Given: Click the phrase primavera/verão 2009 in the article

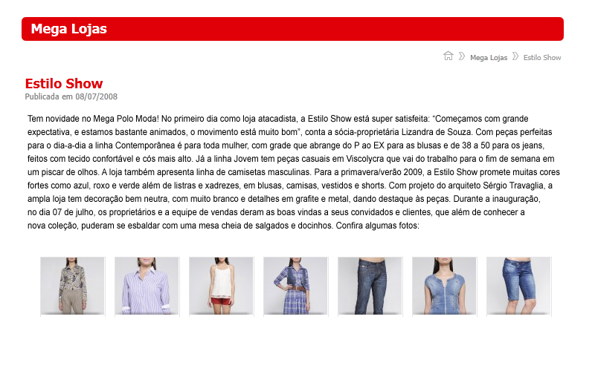Looking at the screenshot, I should (x=382, y=172).
